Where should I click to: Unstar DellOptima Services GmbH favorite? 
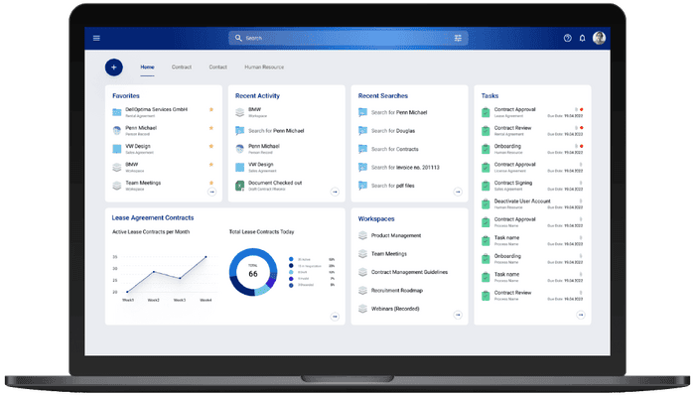click(211, 109)
